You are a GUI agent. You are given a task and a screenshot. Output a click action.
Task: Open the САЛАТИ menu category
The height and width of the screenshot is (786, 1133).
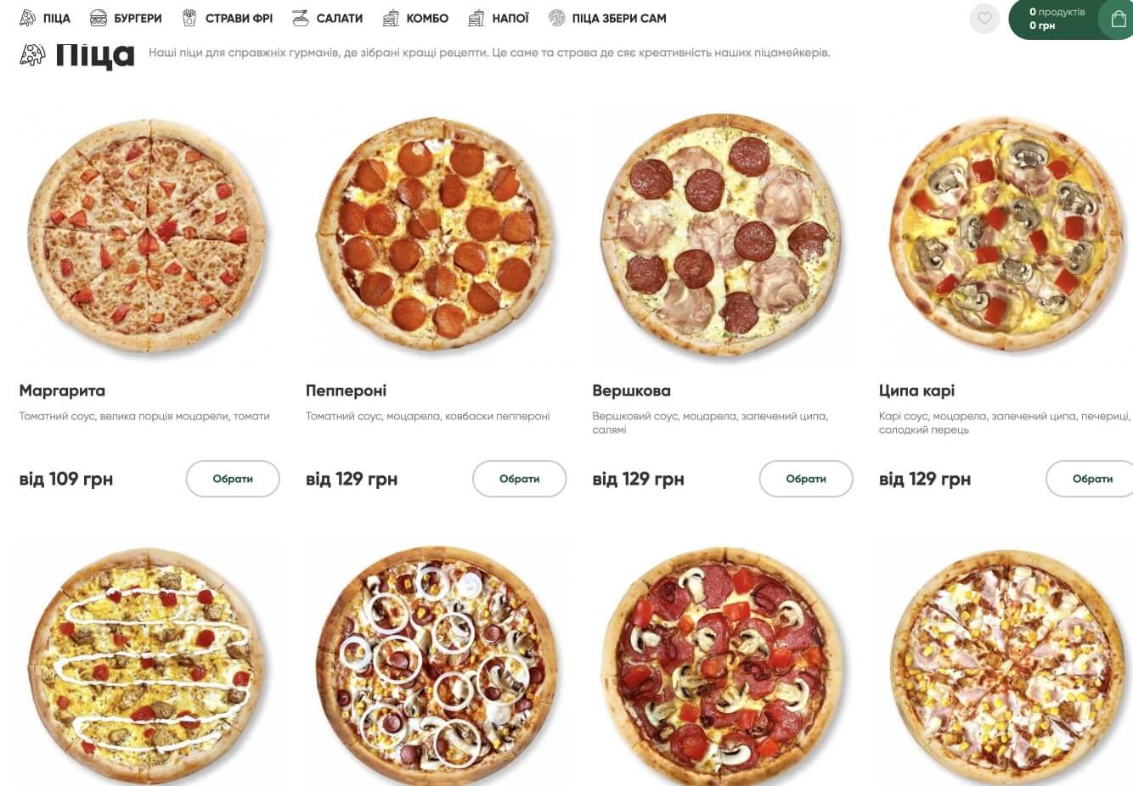[340, 18]
